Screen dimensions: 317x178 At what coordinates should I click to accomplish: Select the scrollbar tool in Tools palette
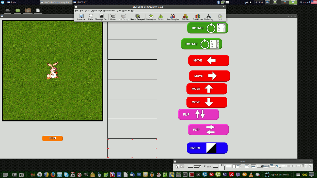pos(292,166)
